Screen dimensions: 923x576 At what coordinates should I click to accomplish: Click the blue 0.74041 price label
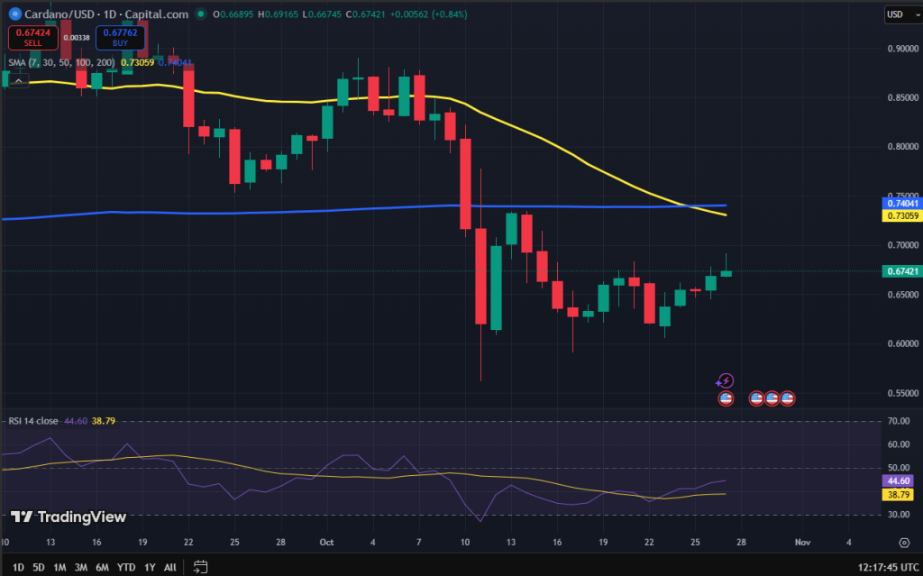(x=901, y=203)
